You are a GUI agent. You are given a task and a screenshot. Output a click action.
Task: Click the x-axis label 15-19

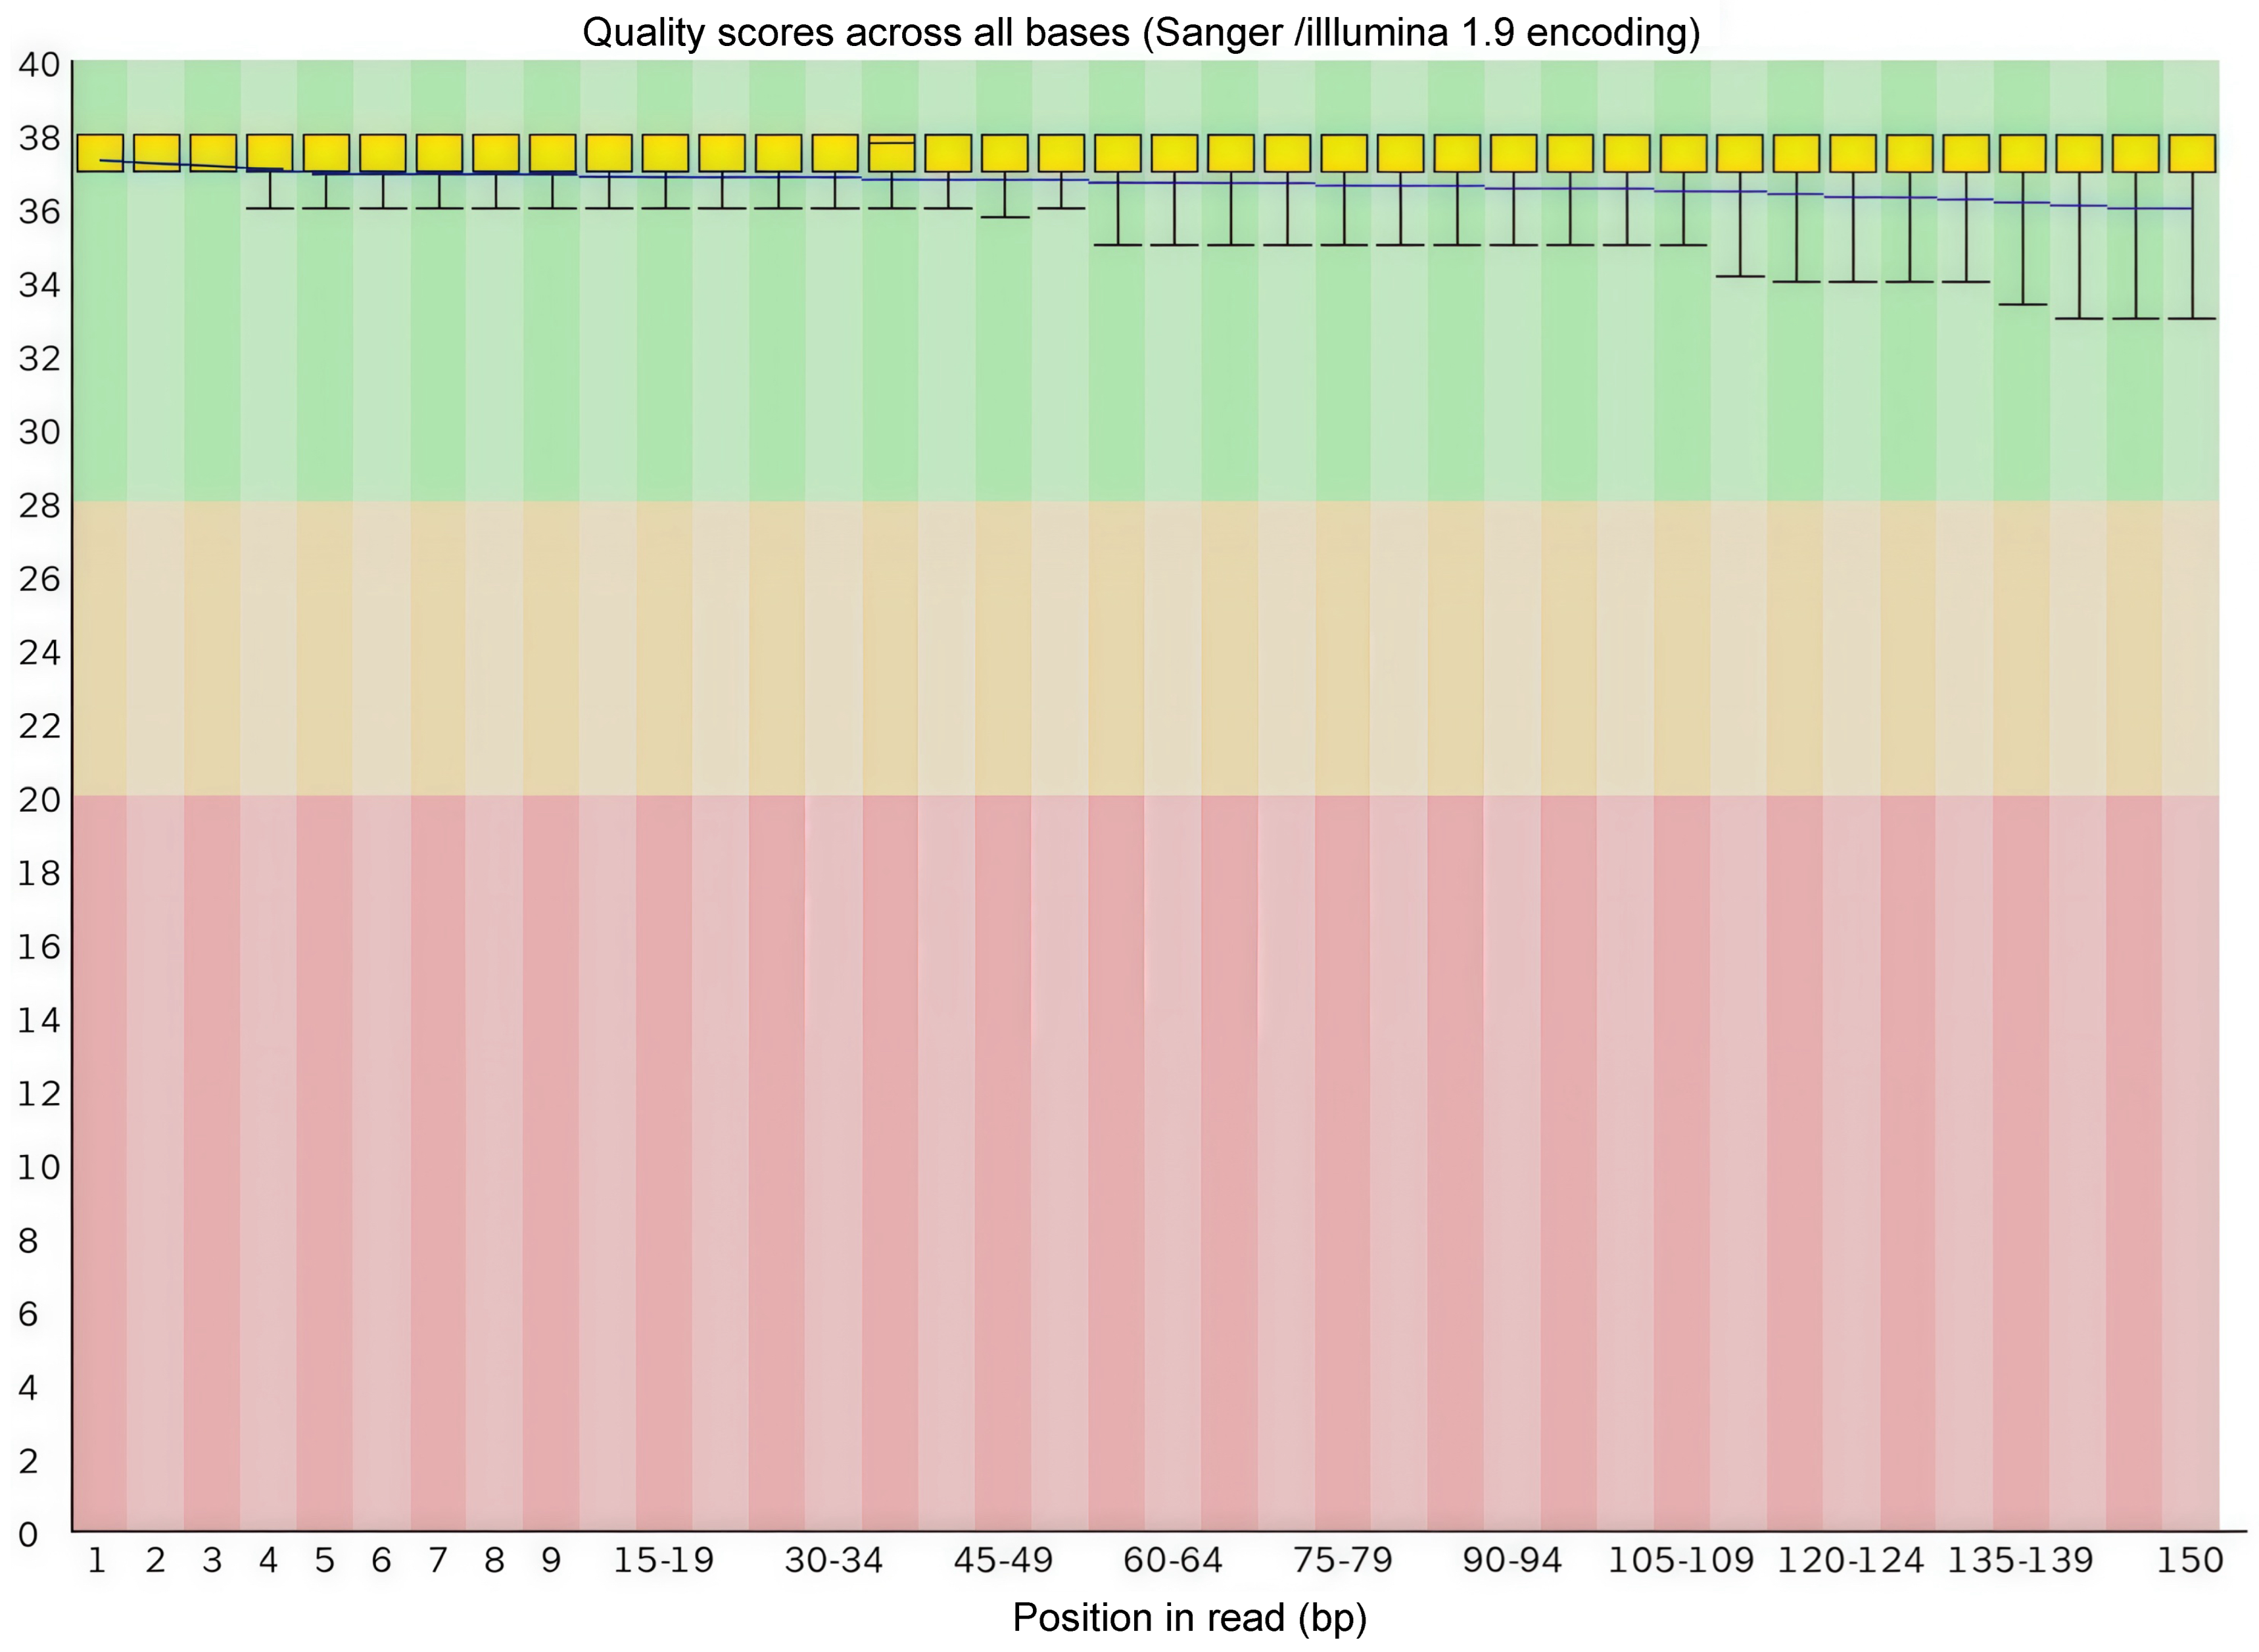pyautogui.click(x=664, y=1560)
